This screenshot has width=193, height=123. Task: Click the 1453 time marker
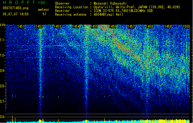click(x=57, y=26)
